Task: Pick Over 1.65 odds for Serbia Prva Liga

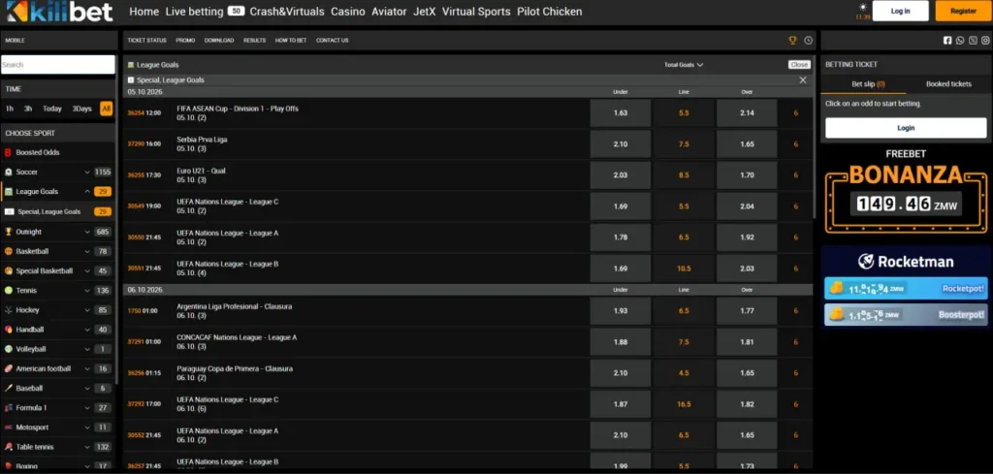Action: 747,144
